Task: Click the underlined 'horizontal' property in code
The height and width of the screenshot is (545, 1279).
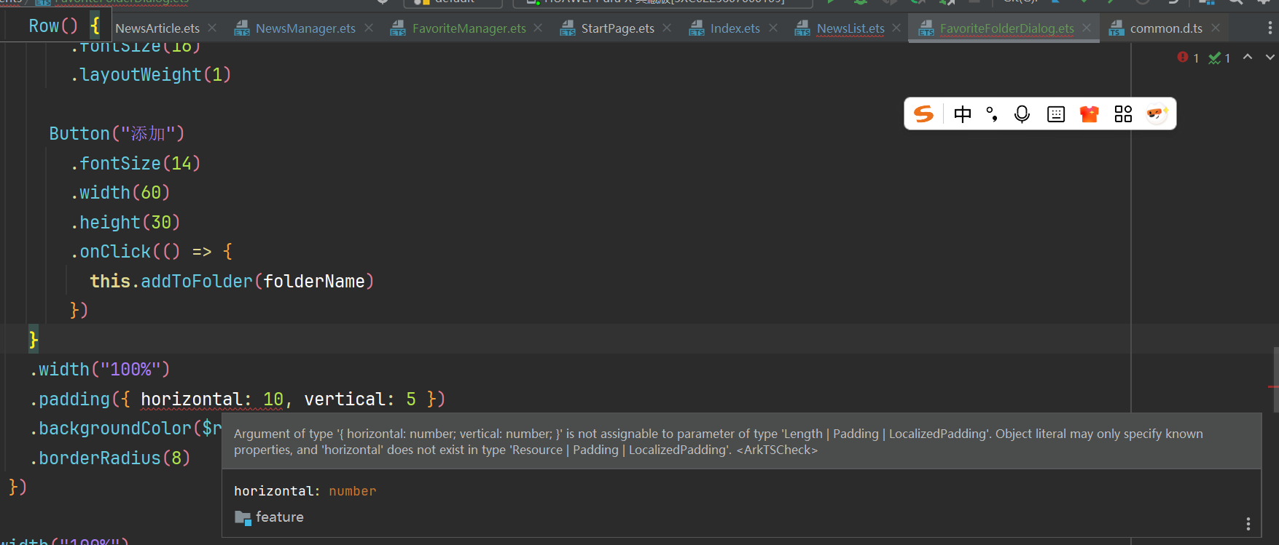Action: (x=191, y=399)
